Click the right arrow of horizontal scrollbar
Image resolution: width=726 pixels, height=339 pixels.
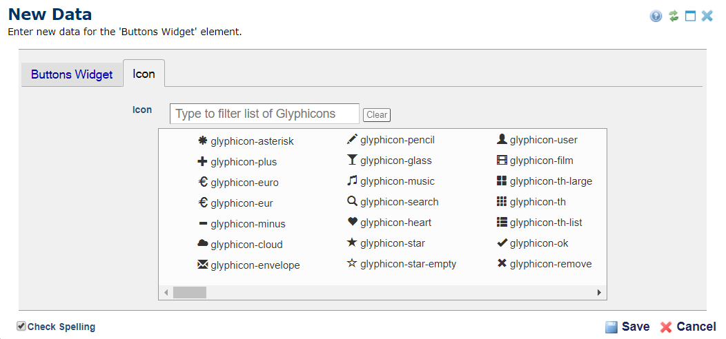coord(599,293)
